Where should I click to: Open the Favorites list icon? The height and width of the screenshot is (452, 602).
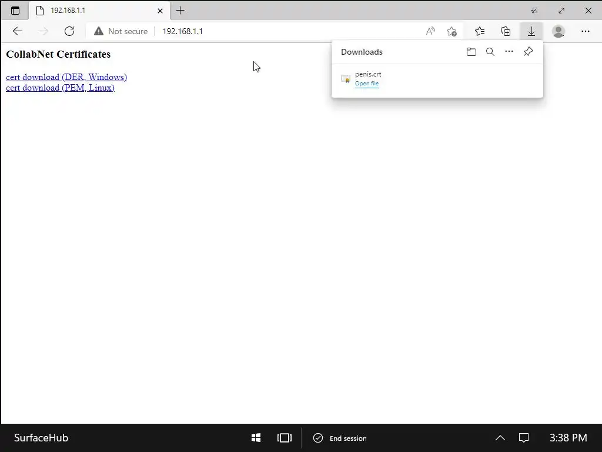(480, 31)
